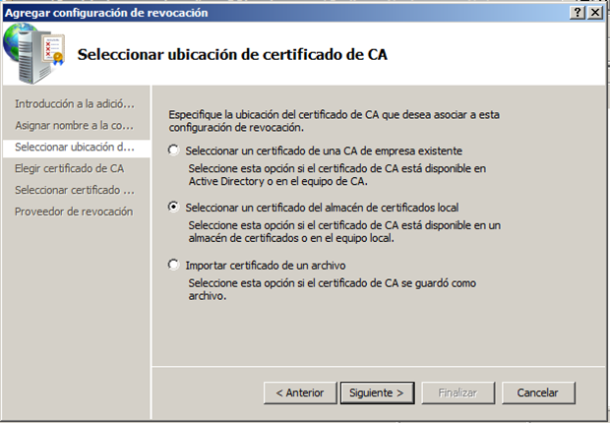Screen dimensions: 610x423
Task: Click the server certificate wizard icon
Action: click(x=33, y=49)
